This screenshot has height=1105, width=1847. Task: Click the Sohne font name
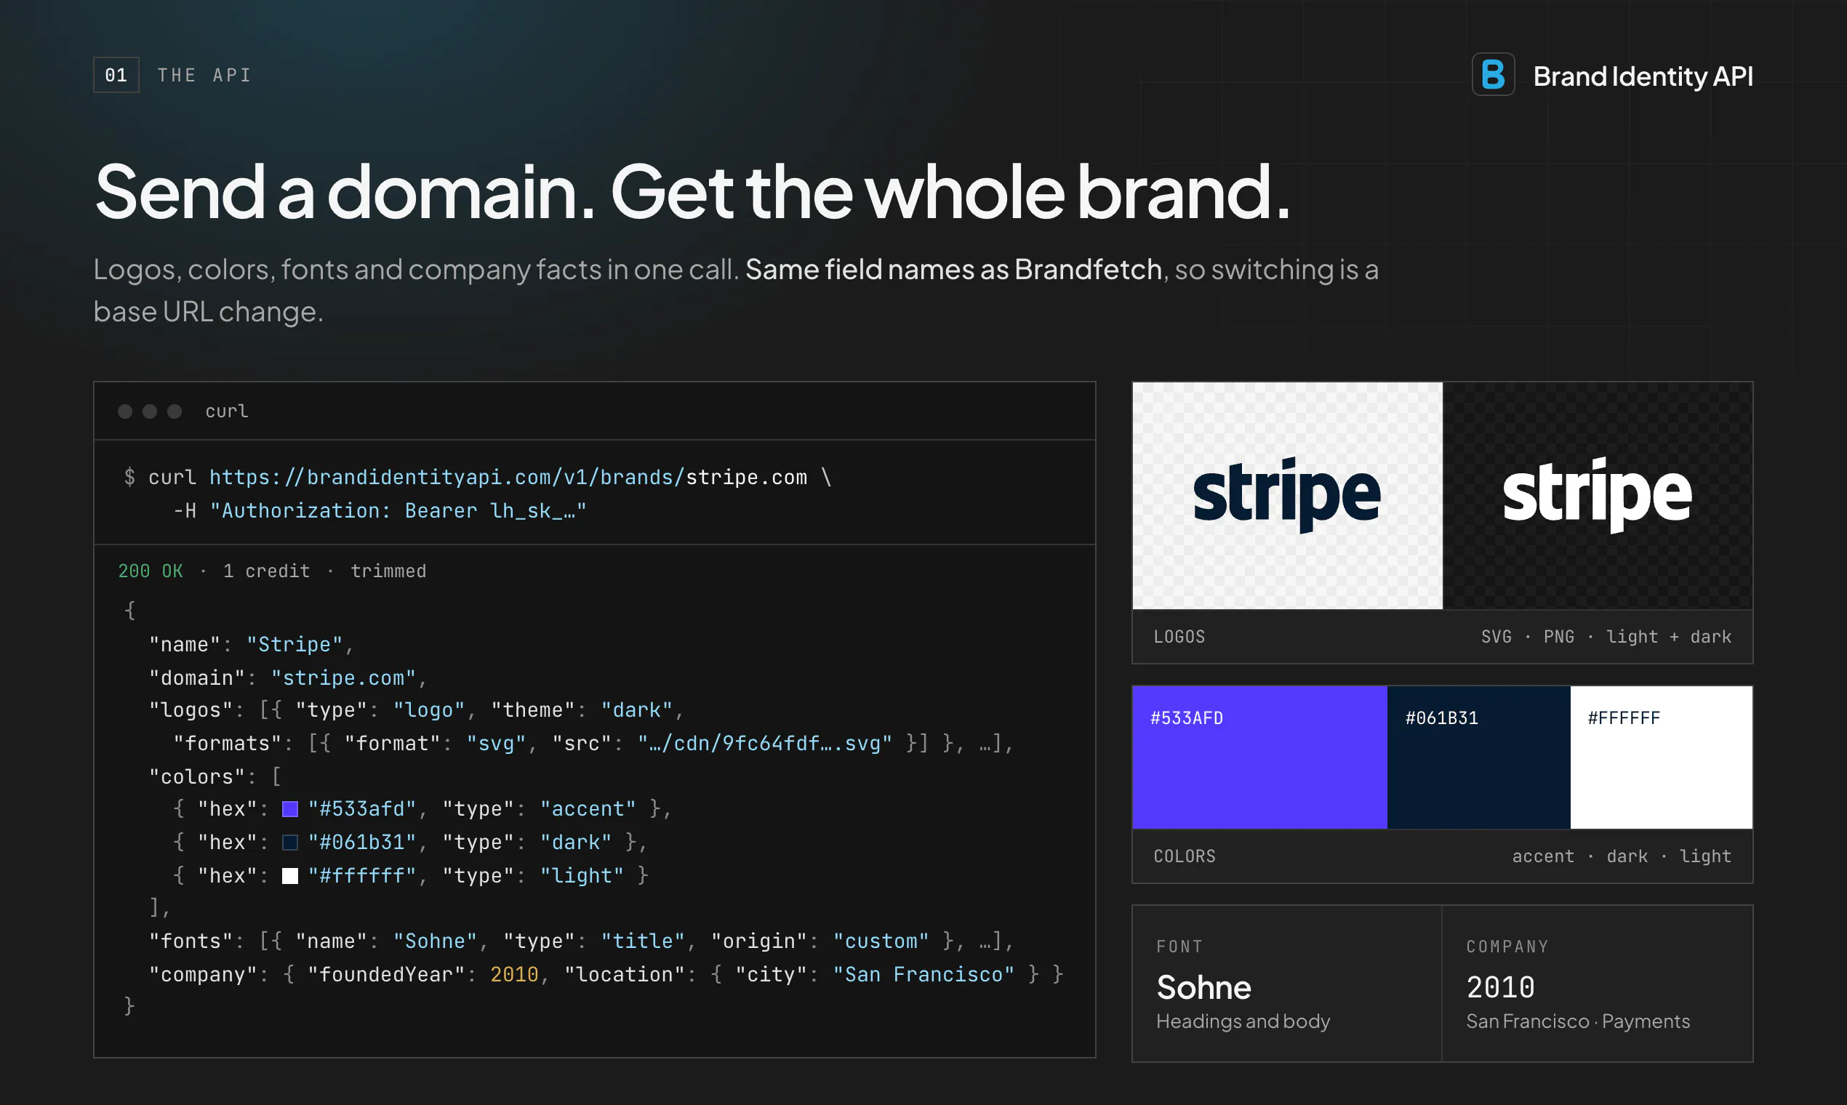coord(1203,987)
